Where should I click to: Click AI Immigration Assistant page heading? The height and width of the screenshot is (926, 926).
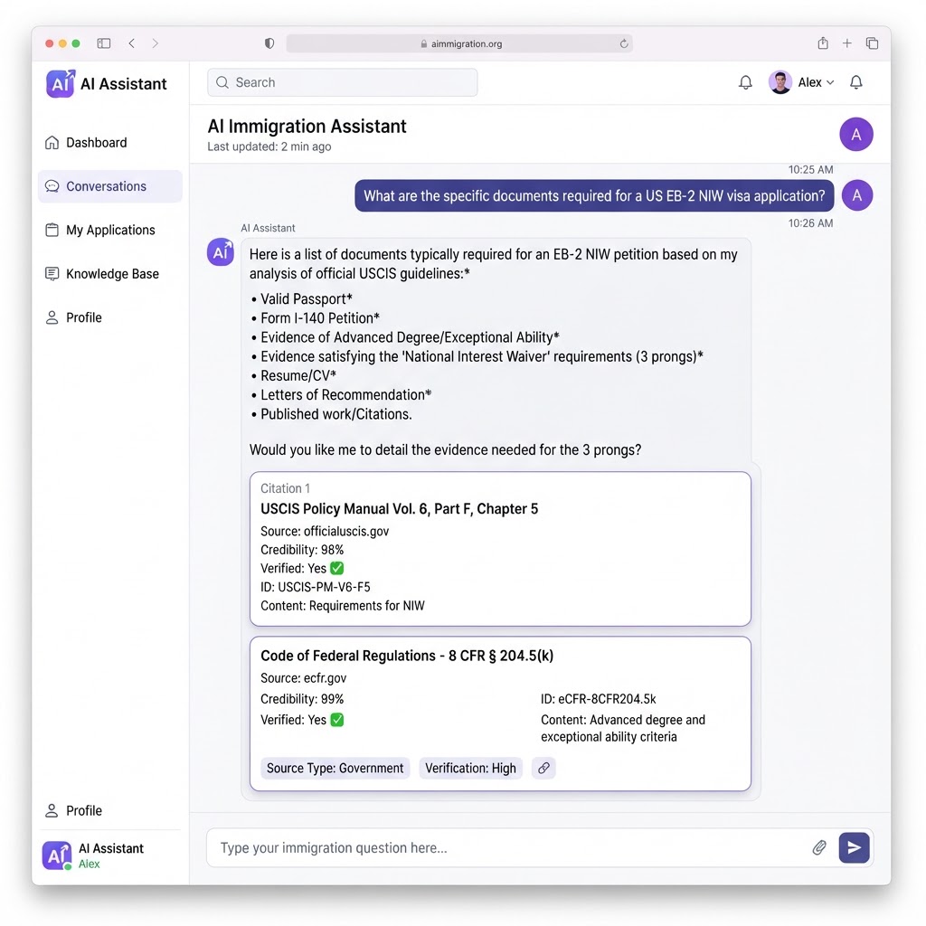[307, 126]
